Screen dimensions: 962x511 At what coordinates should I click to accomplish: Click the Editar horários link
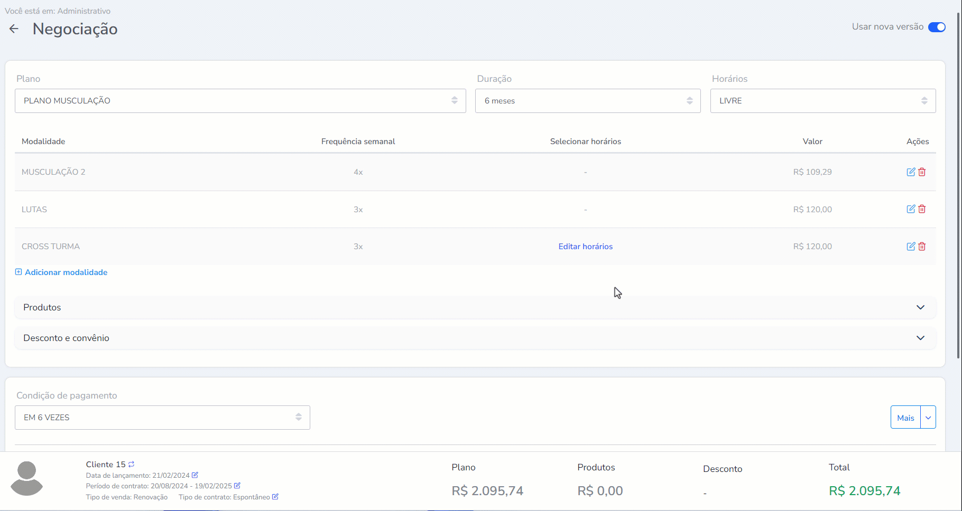point(585,247)
